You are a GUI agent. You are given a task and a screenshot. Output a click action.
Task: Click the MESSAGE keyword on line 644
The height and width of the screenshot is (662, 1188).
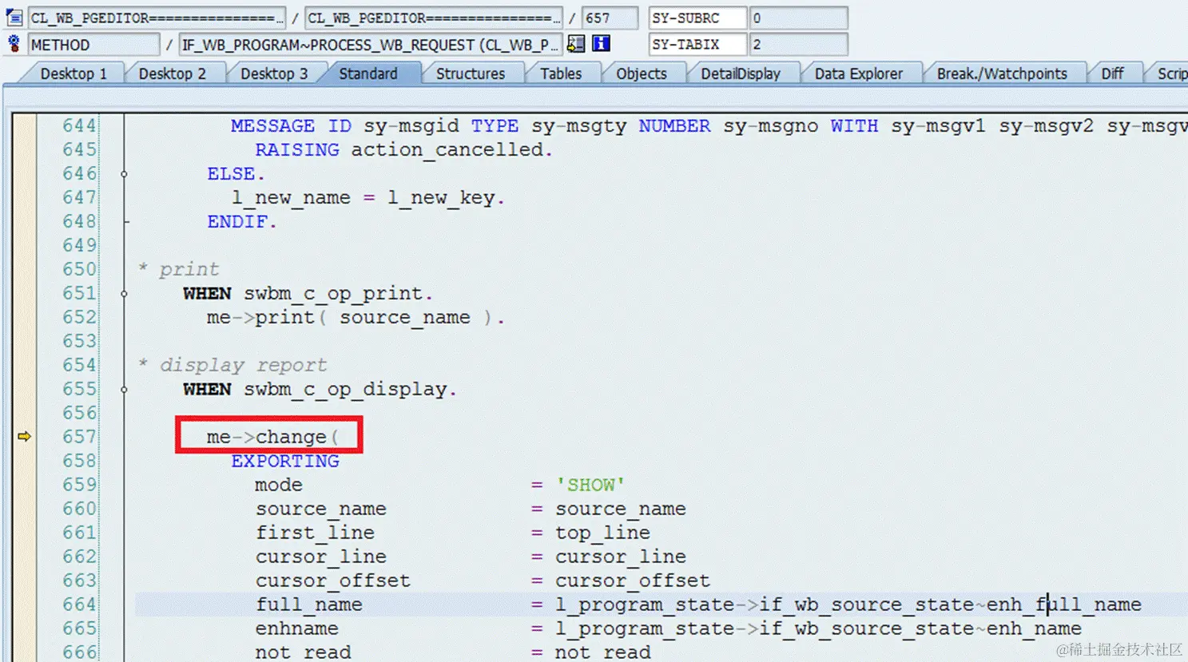(272, 125)
